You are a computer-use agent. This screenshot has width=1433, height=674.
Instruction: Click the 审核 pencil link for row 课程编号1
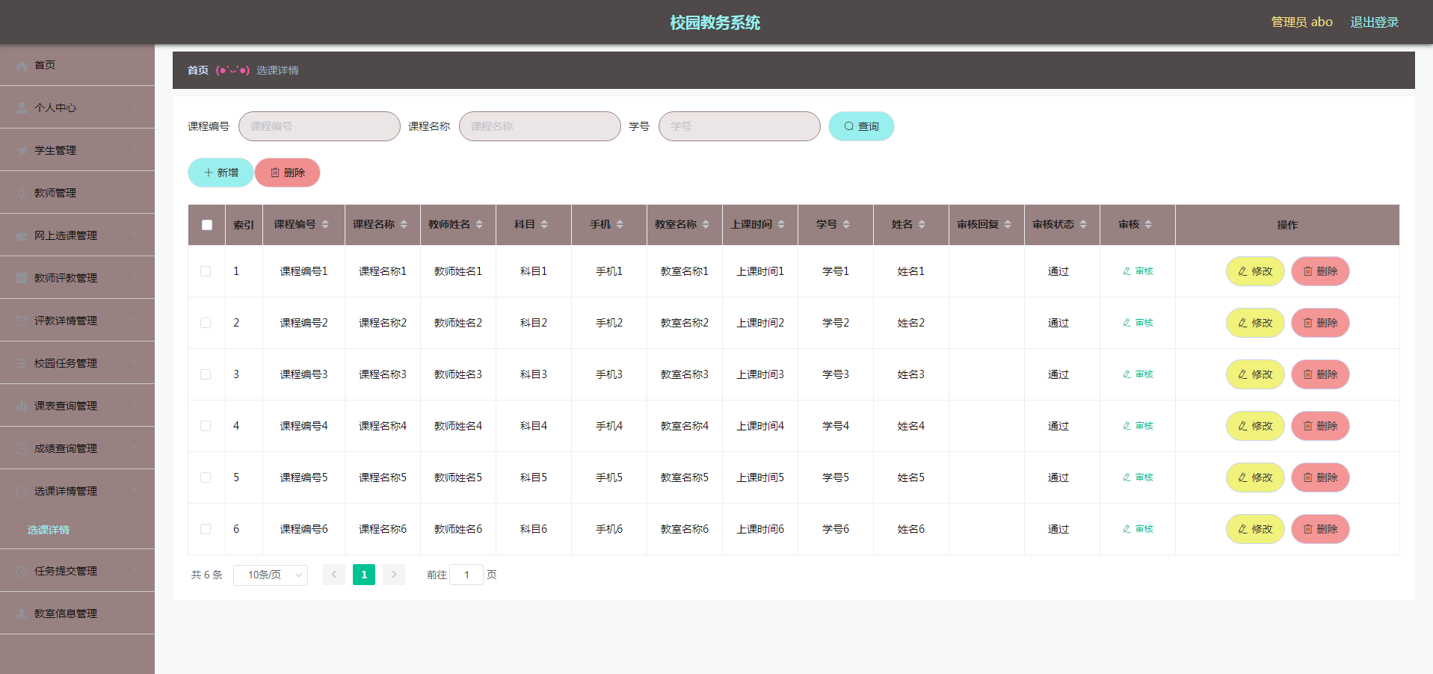click(1138, 271)
